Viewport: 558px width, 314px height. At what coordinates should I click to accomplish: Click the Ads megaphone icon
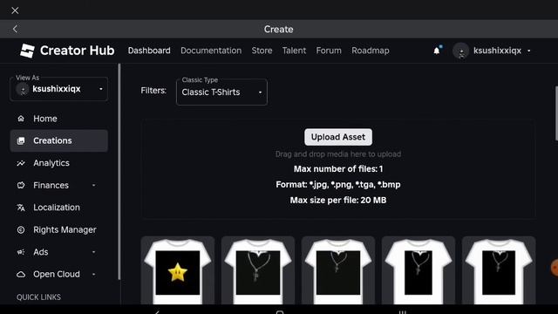(21, 252)
